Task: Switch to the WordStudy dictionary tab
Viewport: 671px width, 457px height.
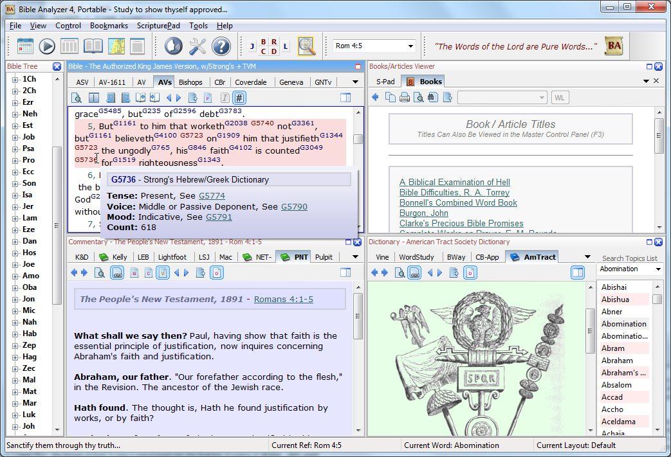Action: click(416, 257)
